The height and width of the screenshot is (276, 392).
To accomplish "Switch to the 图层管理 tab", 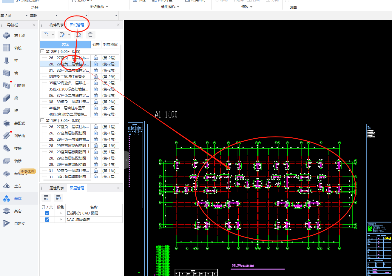I will coord(77,188).
